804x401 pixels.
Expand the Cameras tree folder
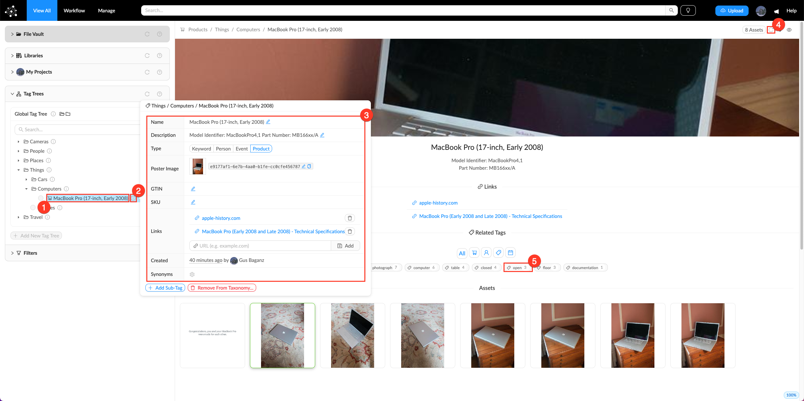(19, 142)
